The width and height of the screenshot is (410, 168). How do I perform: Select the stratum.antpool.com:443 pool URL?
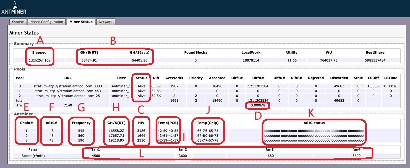68,91
